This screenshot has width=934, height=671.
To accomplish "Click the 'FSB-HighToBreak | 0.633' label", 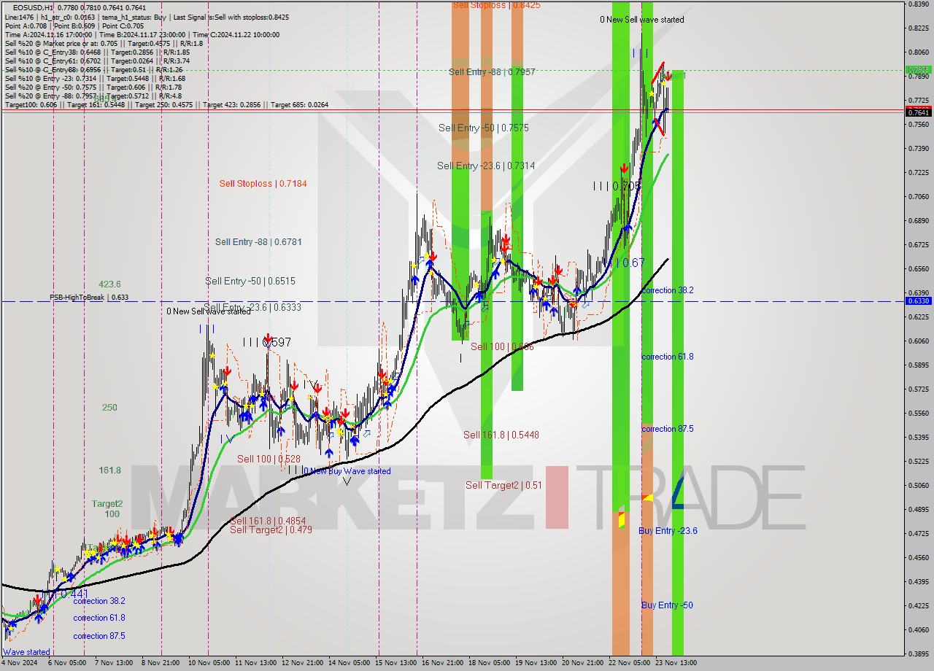I will tap(89, 298).
